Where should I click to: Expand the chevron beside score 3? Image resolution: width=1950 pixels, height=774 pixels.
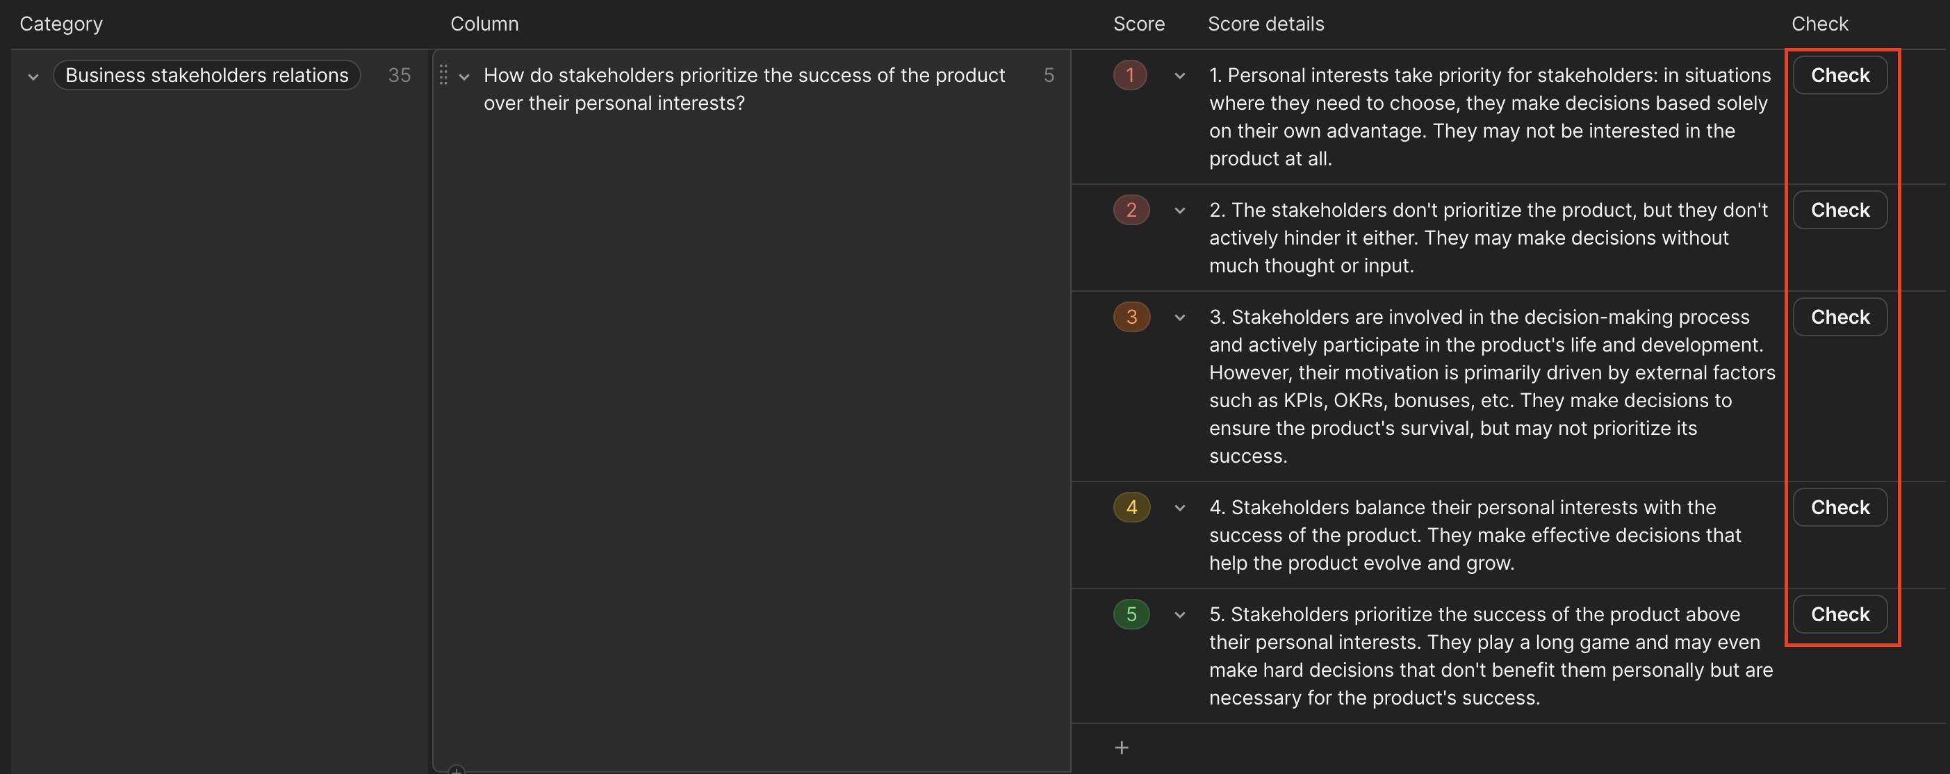(1179, 318)
